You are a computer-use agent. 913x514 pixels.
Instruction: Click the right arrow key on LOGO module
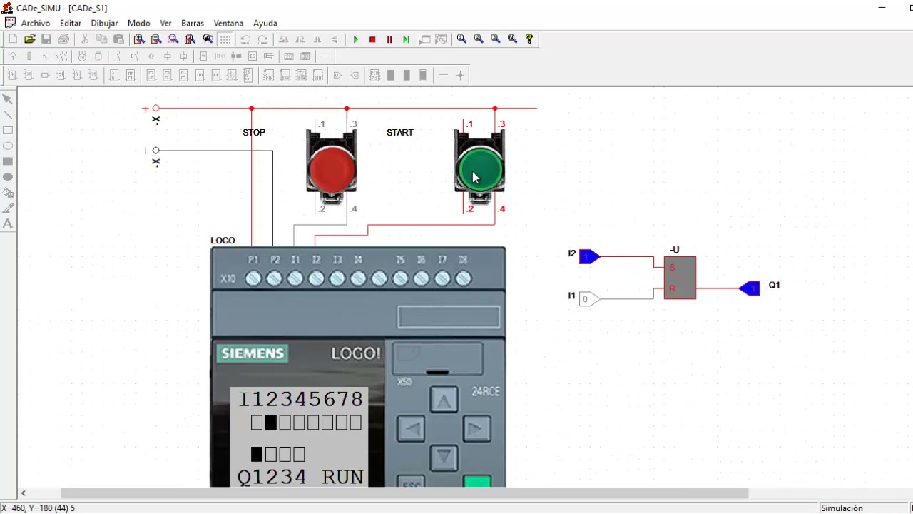point(476,428)
